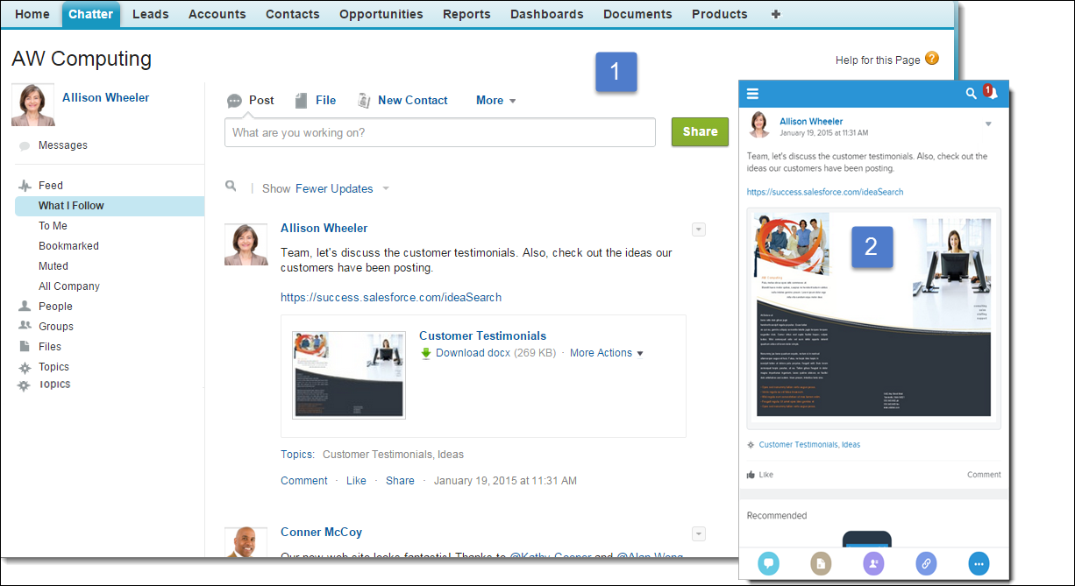Click Allison Wheeler's sidebar profile photo
Image resolution: width=1075 pixels, height=586 pixels.
click(x=33, y=105)
